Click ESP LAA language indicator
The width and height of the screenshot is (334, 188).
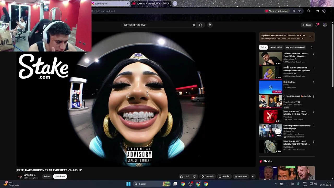305,184
